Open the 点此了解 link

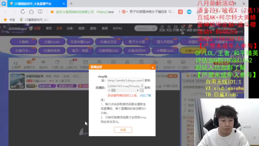point(145,95)
